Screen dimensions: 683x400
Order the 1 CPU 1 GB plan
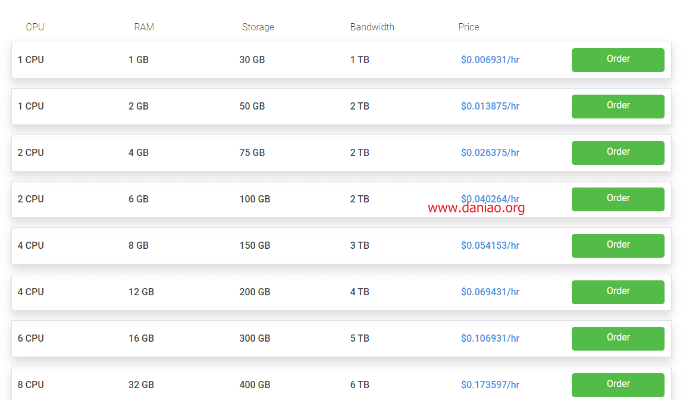618,60
